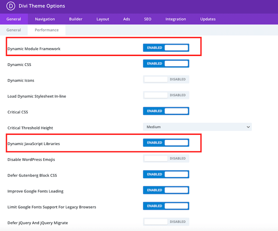Enable Dynamic Icons
Image resolution: width=278 pixels, height=231 pixels.
coord(166,79)
